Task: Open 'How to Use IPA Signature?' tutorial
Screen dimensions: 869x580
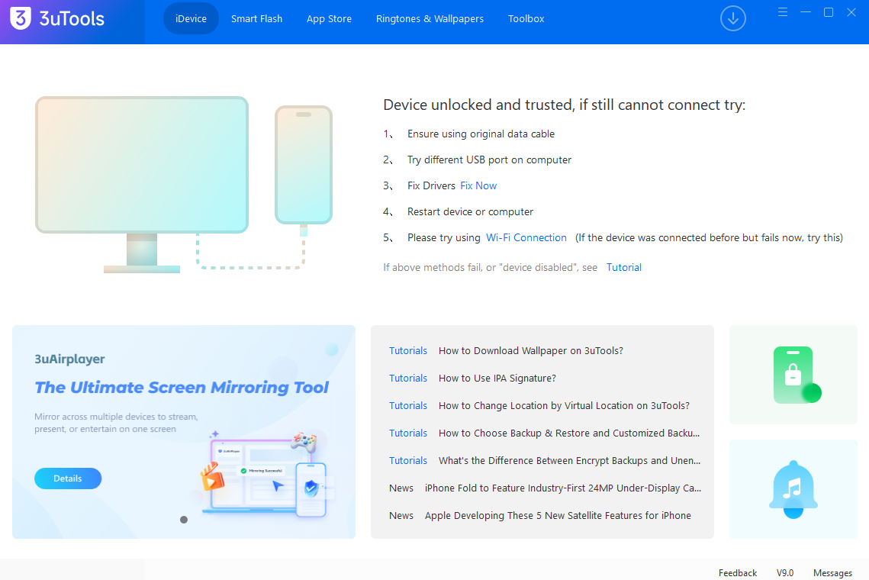Action: tap(497, 379)
